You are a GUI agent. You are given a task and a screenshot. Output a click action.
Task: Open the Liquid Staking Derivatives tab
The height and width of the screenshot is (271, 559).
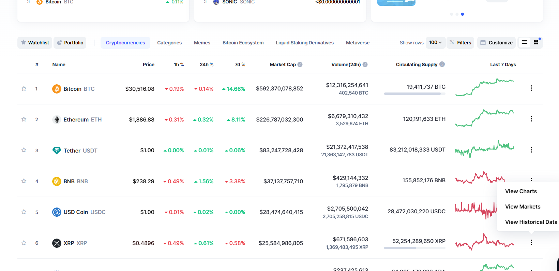click(x=305, y=43)
